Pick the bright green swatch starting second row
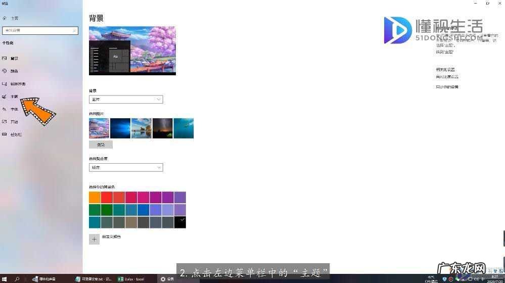505x283 pixels. 95,210
